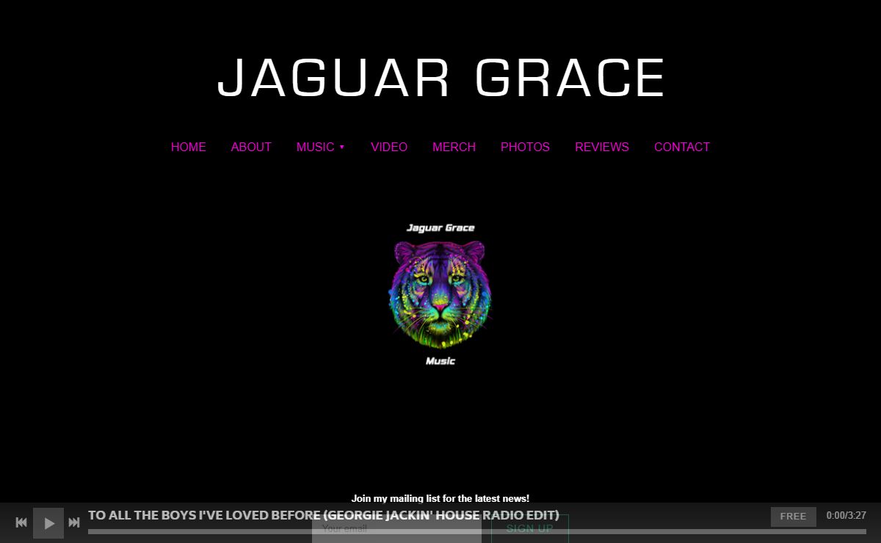The width and height of the screenshot is (881, 543).
Task: Click the 0:00/3:27 time display
Action: pos(846,516)
